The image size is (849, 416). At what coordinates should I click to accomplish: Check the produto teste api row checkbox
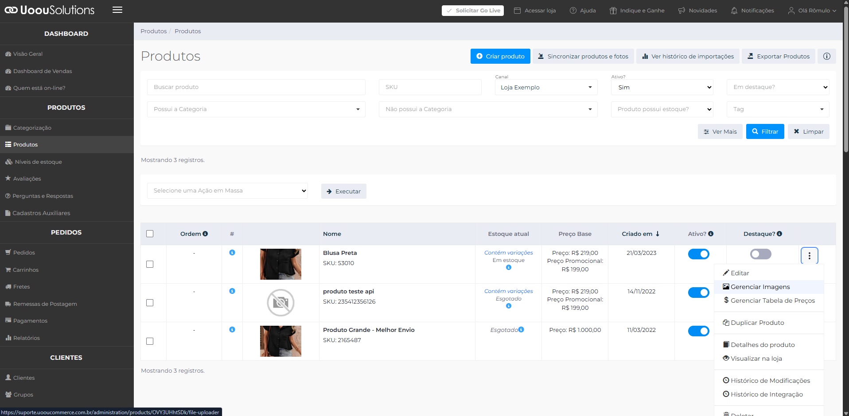[150, 303]
